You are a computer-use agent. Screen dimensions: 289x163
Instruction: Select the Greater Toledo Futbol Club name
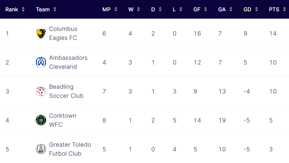[x=70, y=149]
